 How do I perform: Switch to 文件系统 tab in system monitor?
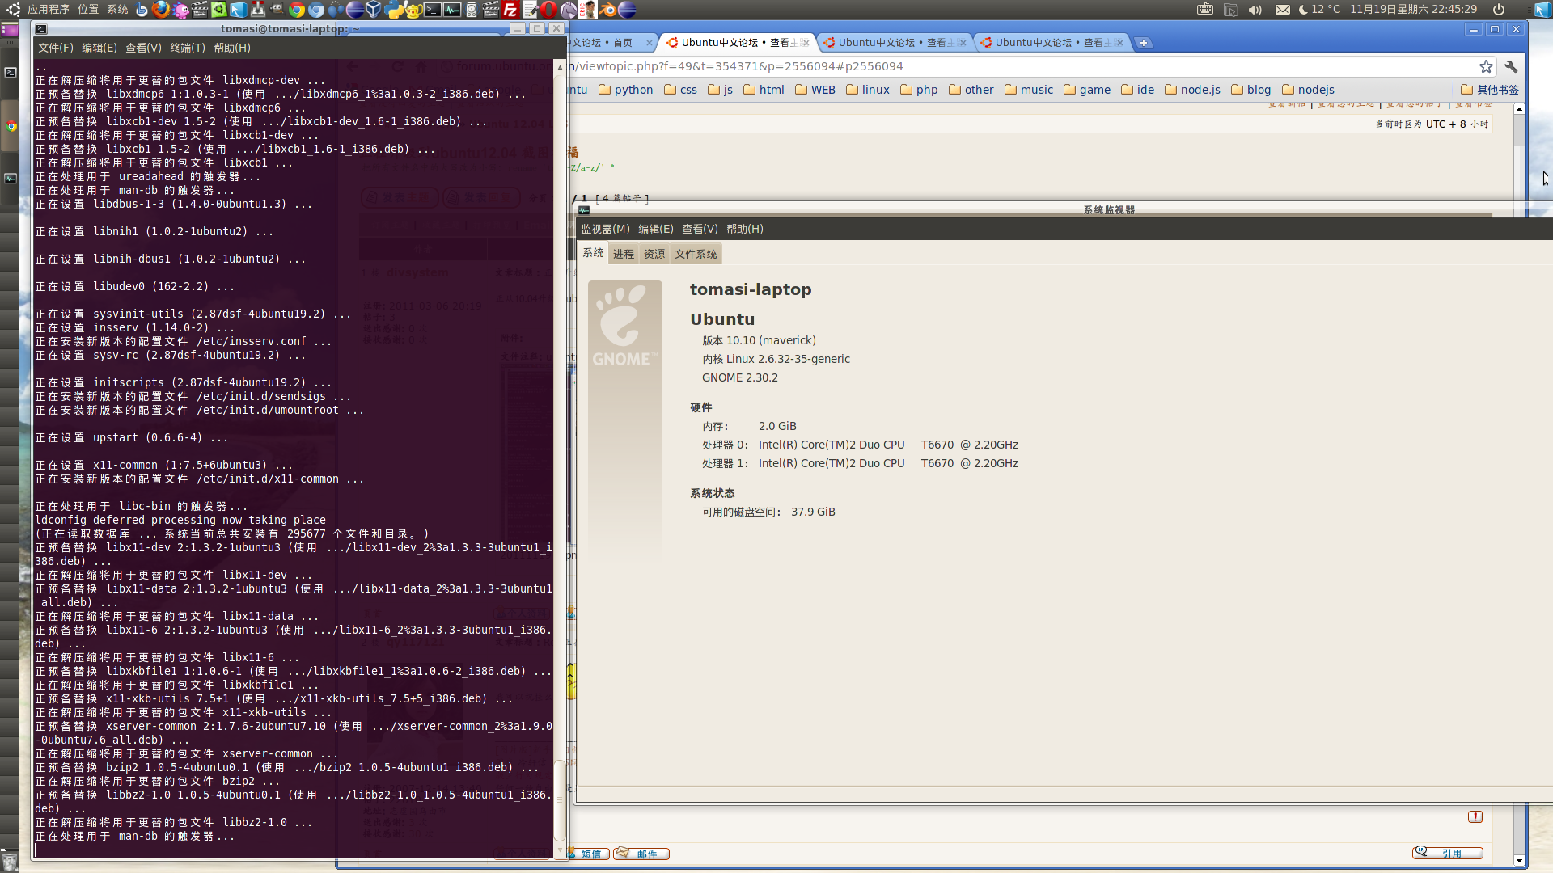point(696,254)
